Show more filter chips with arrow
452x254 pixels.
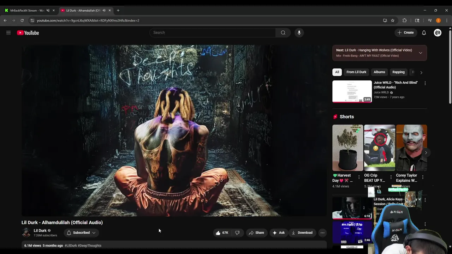click(421, 72)
